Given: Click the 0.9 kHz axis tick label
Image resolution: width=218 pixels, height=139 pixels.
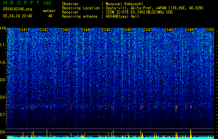Looking at the screenshot, I should coord(3,80).
